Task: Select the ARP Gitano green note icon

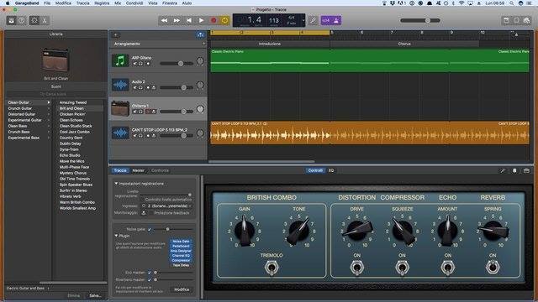Action: pyautogui.click(x=120, y=61)
